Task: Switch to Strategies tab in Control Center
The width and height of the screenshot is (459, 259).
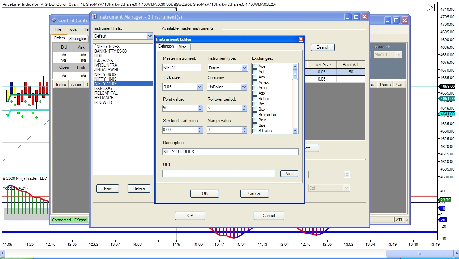Action: (x=78, y=38)
